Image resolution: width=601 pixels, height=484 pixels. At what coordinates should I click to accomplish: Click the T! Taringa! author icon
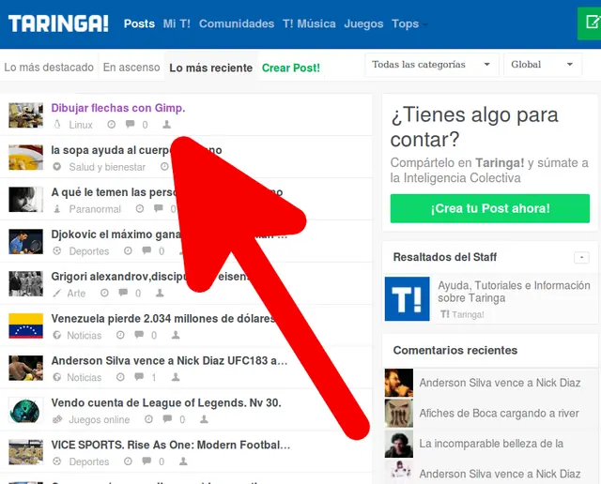(x=444, y=314)
